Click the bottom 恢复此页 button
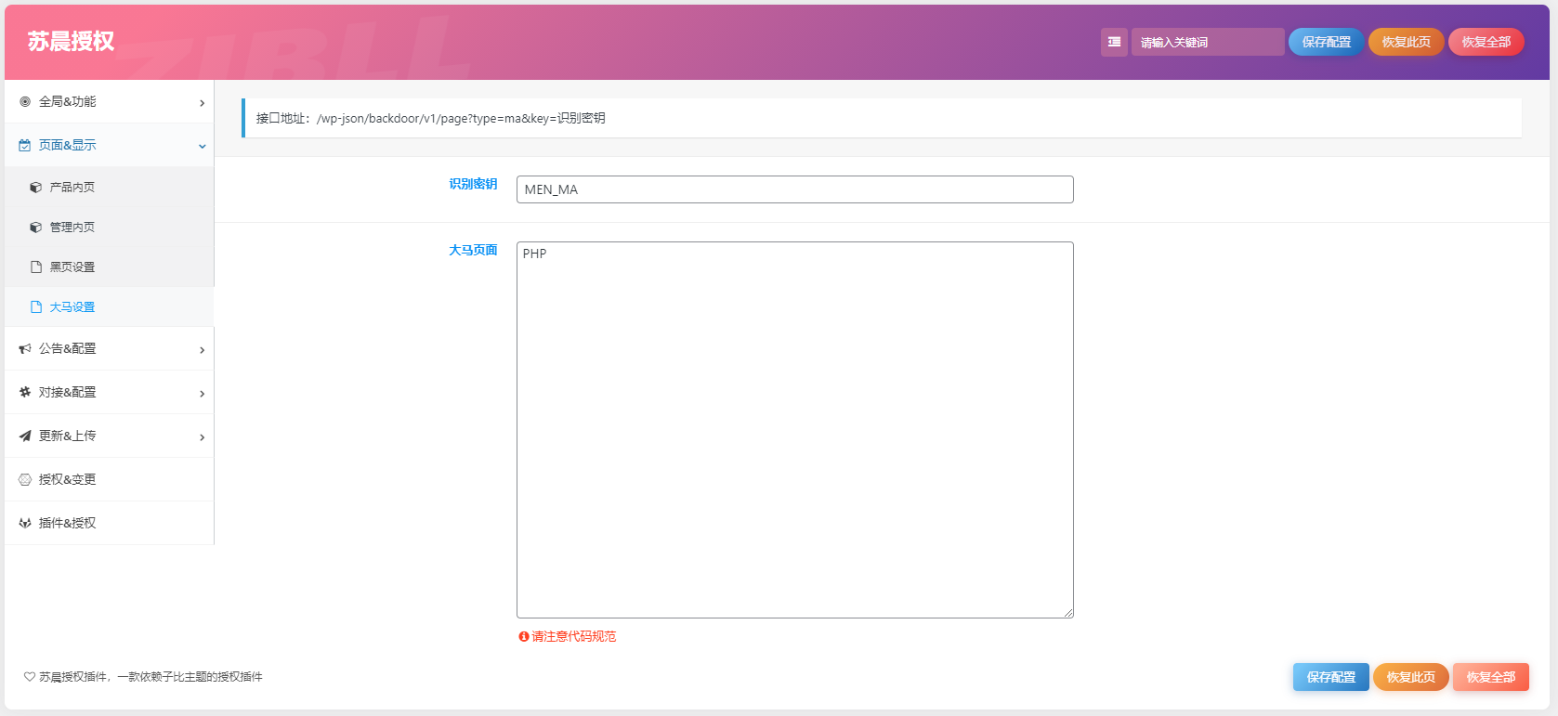Image resolution: width=1558 pixels, height=716 pixels. [x=1411, y=677]
